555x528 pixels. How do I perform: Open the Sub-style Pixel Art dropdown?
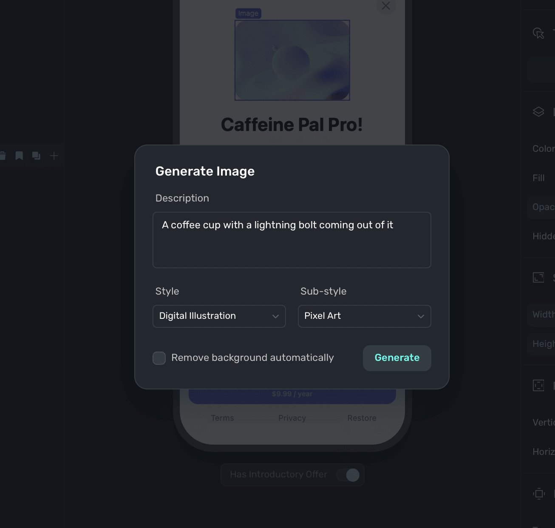pyautogui.click(x=364, y=316)
